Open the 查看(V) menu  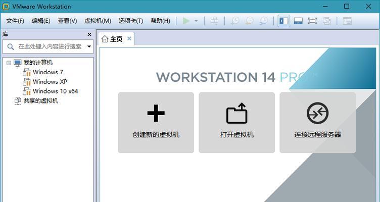(x=67, y=21)
